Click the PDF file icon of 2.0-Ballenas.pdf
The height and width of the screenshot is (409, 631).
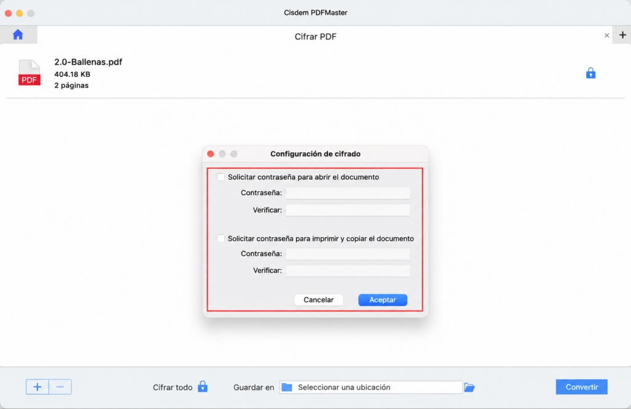point(30,73)
